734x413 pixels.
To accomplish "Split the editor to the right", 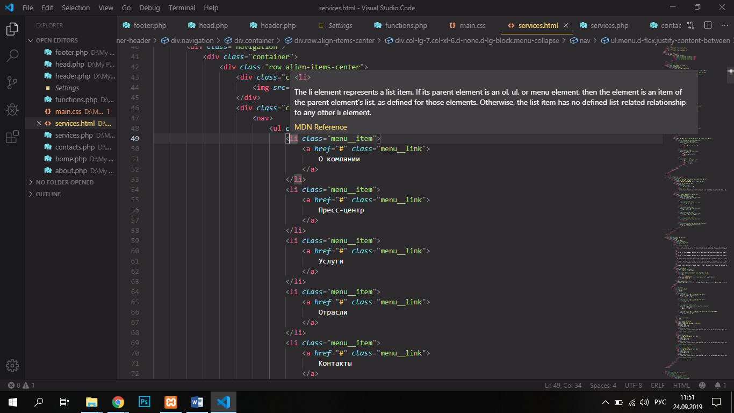I will (708, 25).
